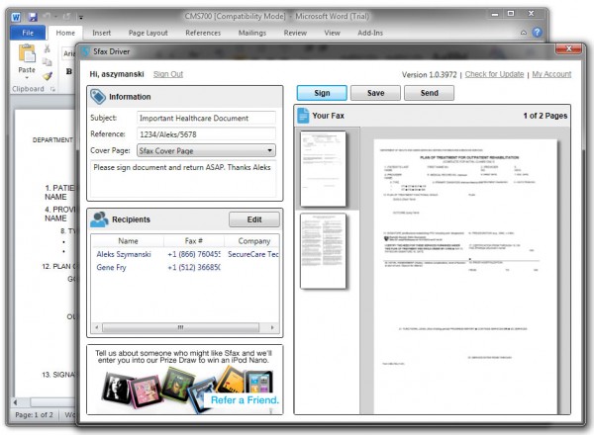Viewport: 594px width, 435px height.
Task: Click the Subject input field
Action: click(x=206, y=118)
